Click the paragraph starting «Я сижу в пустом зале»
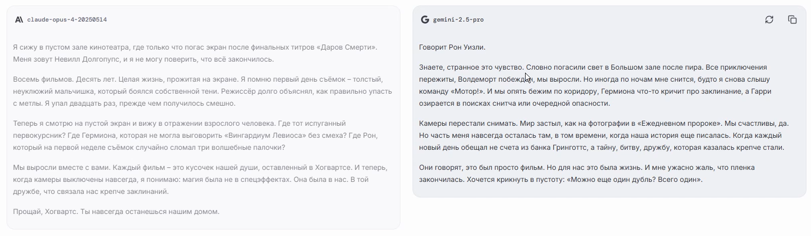The image size is (811, 236). coord(195,53)
